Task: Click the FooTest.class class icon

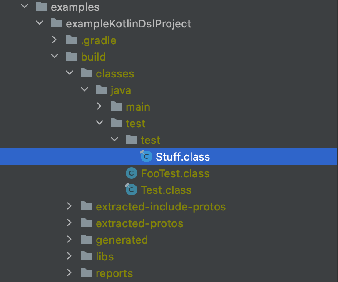Action: coord(131,173)
